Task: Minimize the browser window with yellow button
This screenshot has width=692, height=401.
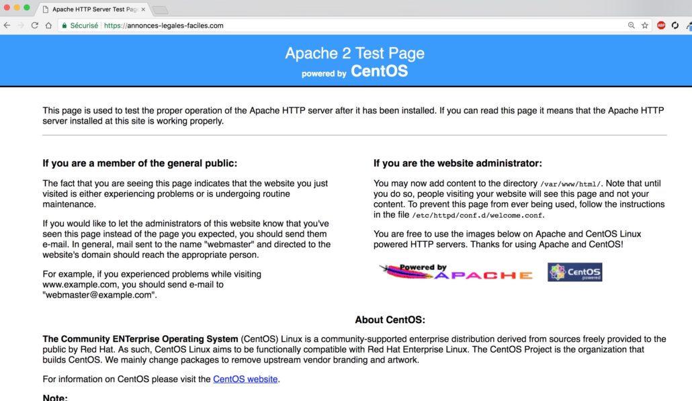Action: [x=17, y=7]
